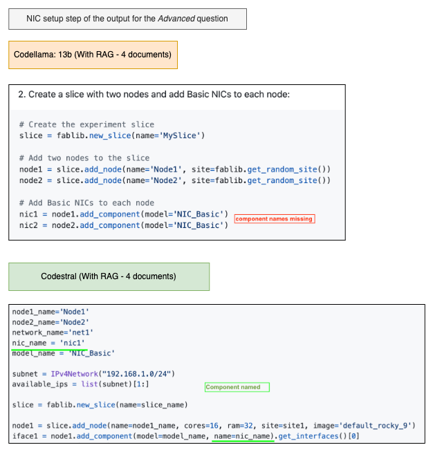Click the node1_name='Node1' variable line
433x454 pixels.
[x=50, y=312]
